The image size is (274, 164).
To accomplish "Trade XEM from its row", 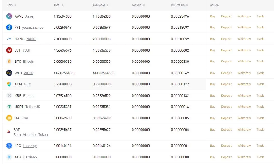I will tap(260, 84).
